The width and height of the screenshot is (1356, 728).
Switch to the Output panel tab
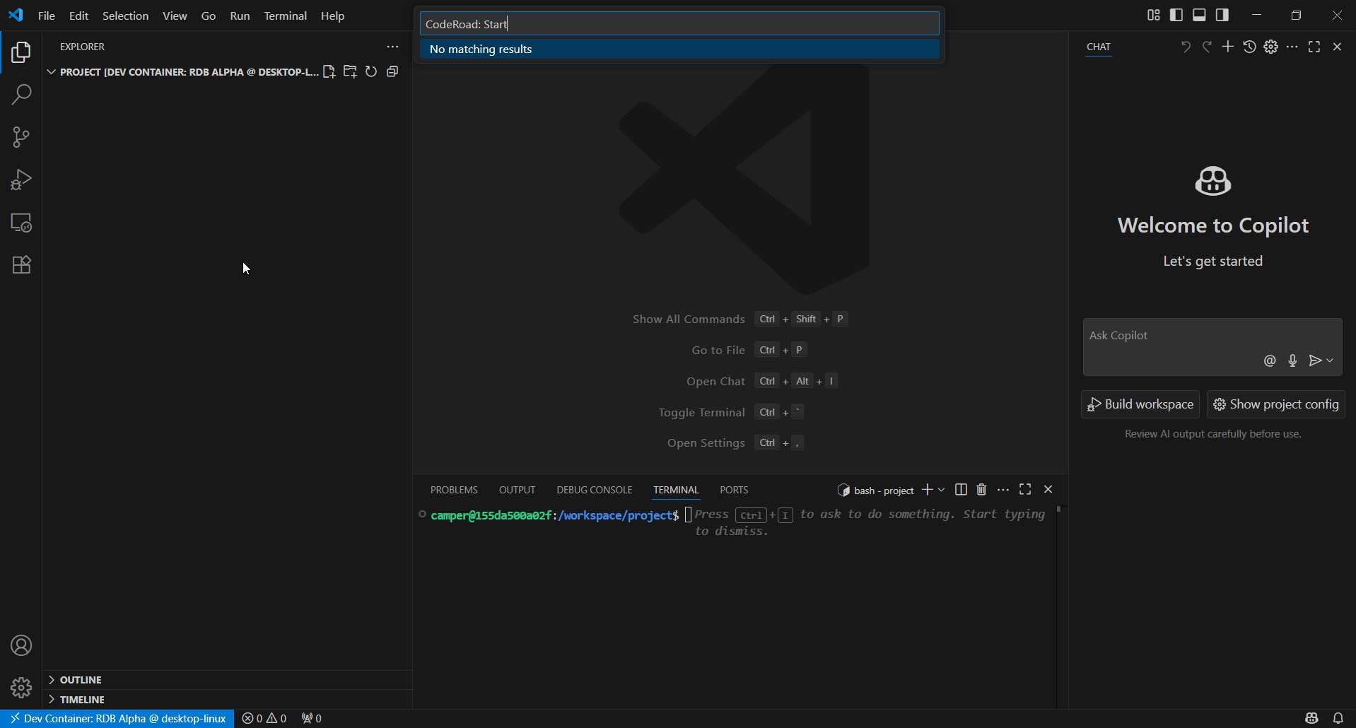[517, 490]
